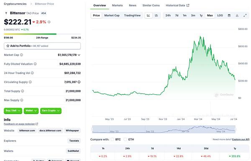This screenshot has width=251, height=161.
Task: Click the info icon beside Market Cap
Action: point(21,55)
